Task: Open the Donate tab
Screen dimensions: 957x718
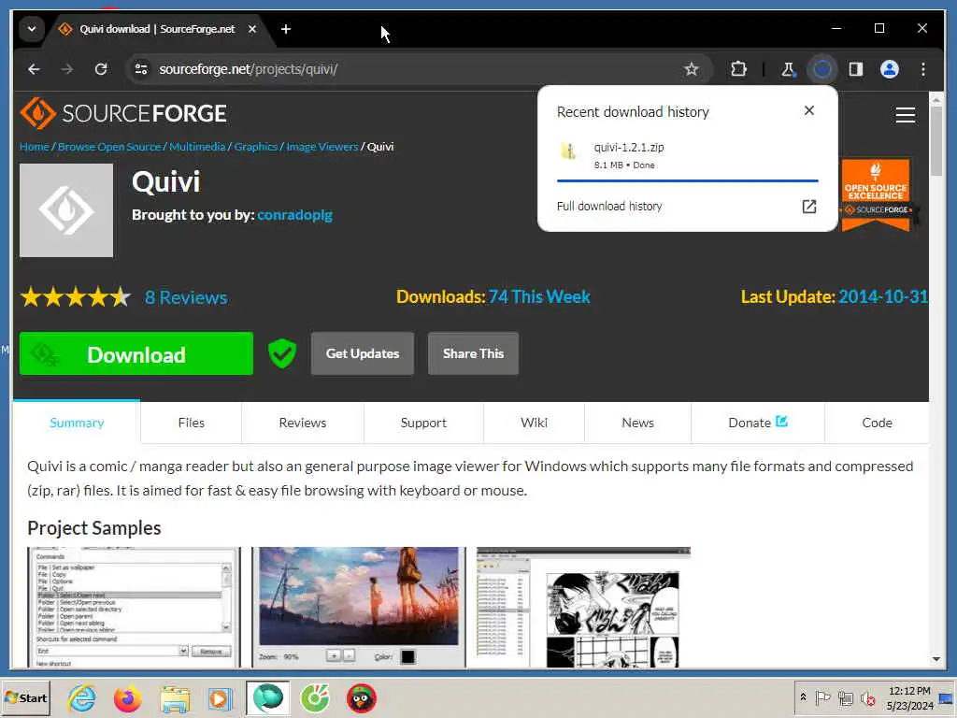Action: point(757,423)
